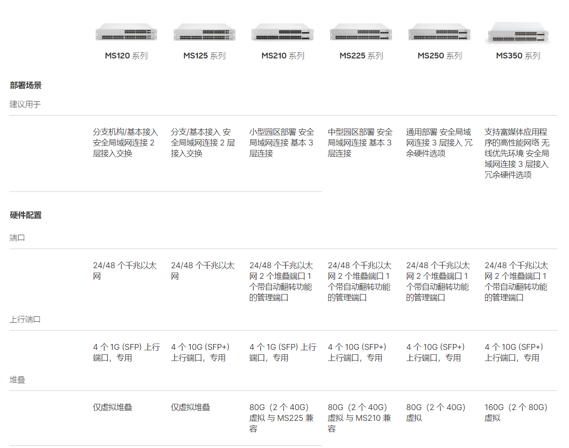Image resolution: width=569 pixels, height=448 pixels.
Task: Select MS225 uplink cell '4 个 10G (SFP+)'
Action: click(357, 353)
